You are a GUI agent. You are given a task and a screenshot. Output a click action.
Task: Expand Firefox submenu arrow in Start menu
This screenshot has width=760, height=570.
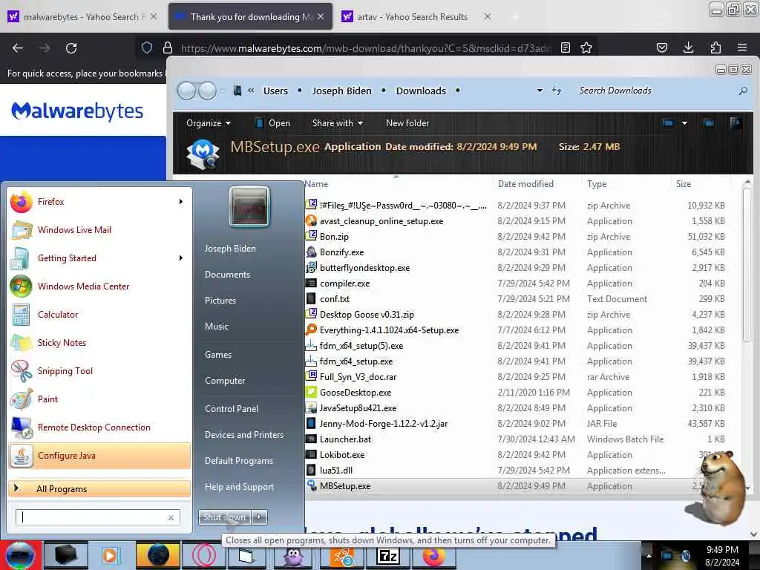(x=181, y=202)
